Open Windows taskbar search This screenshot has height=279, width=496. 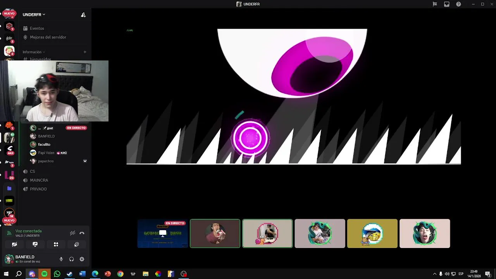point(19,274)
